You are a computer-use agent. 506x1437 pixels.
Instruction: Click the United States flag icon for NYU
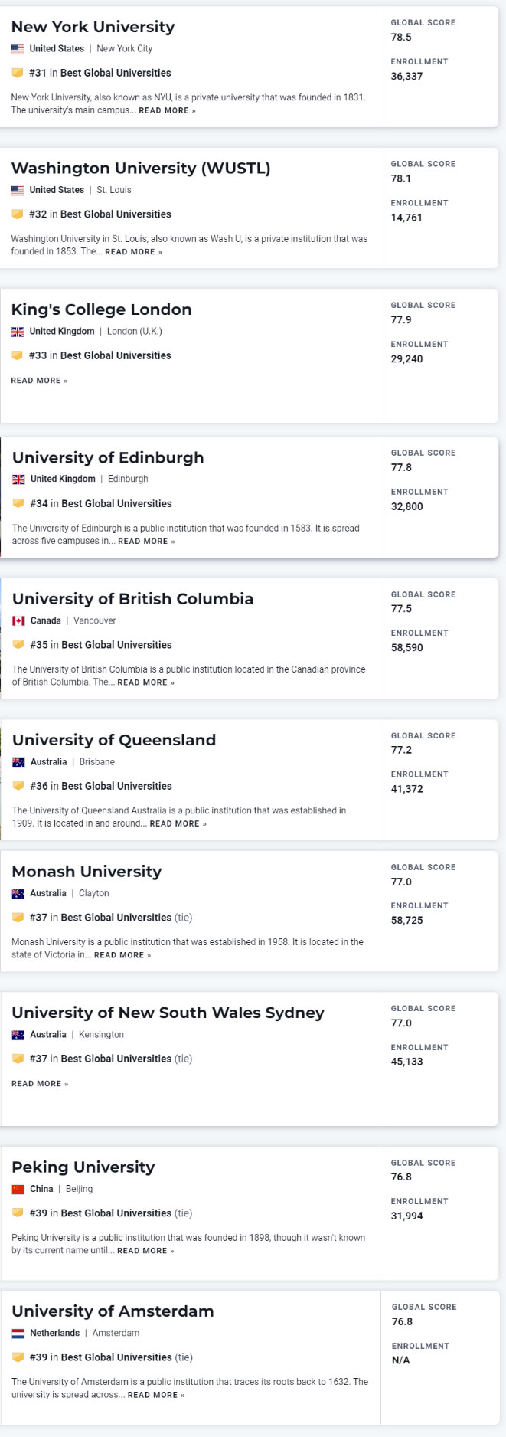click(x=17, y=48)
